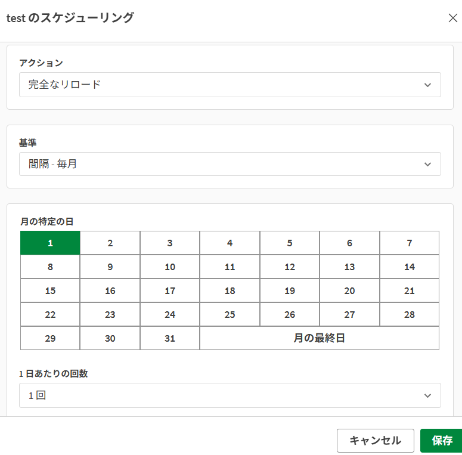Click the 保存 button
The height and width of the screenshot is (455, 462).
tap(442, 441)
